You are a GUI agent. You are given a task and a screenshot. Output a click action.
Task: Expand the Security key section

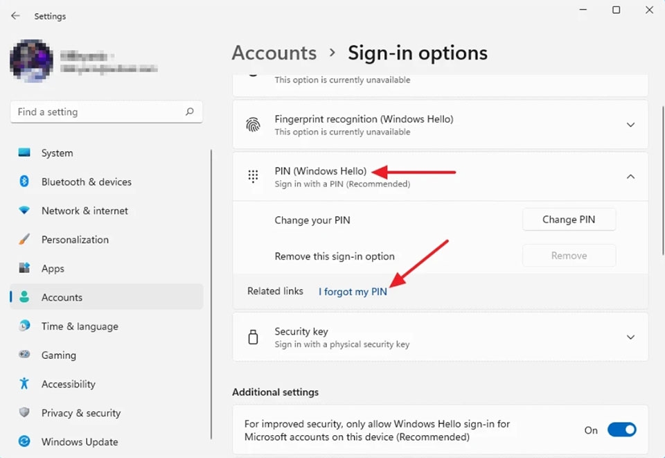[630, 337]
